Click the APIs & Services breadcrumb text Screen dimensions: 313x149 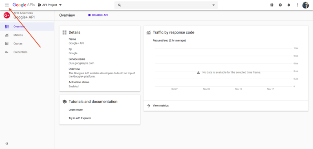point(23,13)
